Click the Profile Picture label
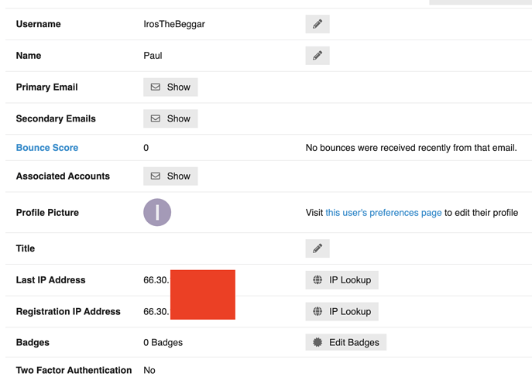This screenshot has height=387, width=532. 47,213
